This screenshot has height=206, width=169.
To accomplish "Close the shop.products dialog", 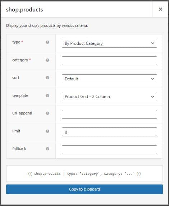I will pos(160,9).
